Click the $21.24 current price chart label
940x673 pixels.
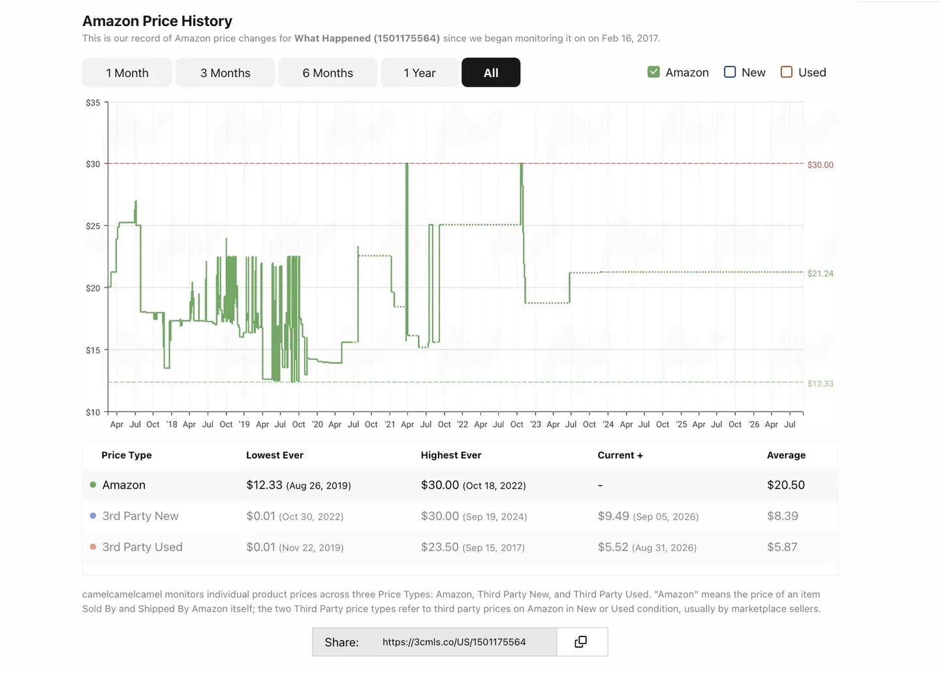(x=820, y=273)
